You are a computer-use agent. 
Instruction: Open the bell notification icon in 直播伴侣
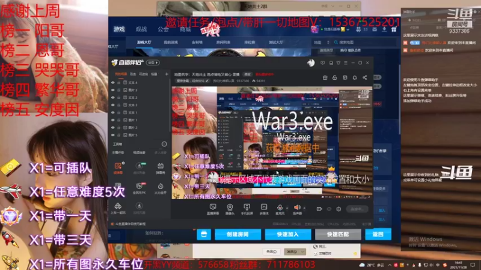355,77
